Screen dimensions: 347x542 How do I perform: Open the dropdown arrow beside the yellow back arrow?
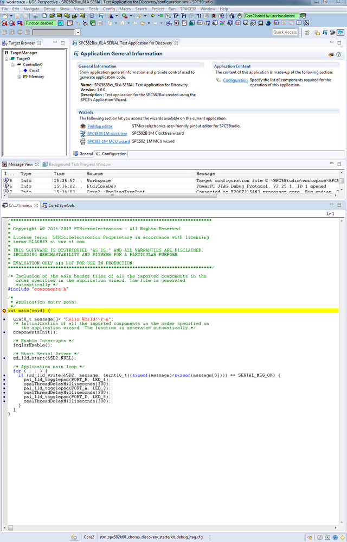(x=149, y=23)
